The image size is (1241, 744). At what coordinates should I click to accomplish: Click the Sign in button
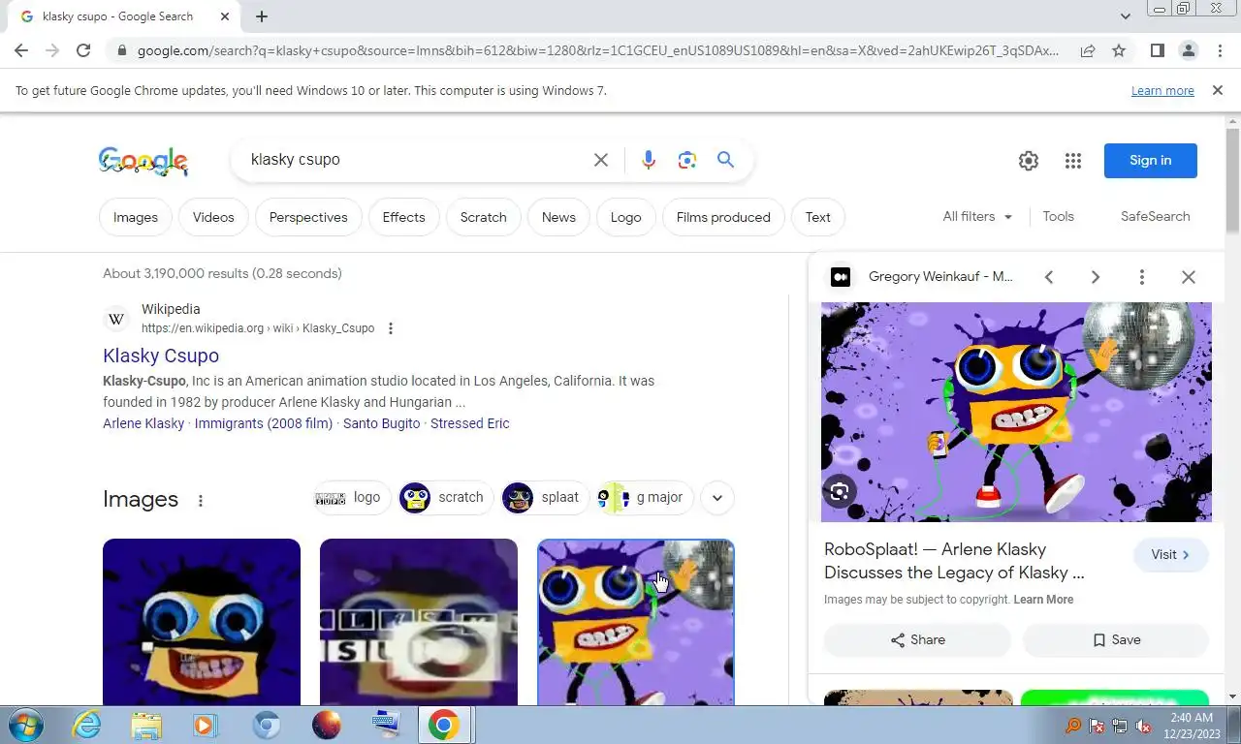(x=1150, y=161)
